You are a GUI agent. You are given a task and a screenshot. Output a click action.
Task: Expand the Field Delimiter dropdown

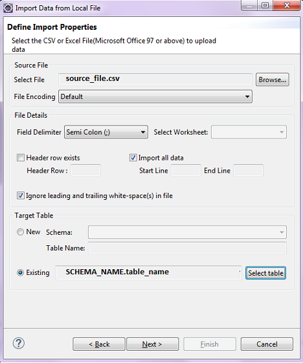106,132
